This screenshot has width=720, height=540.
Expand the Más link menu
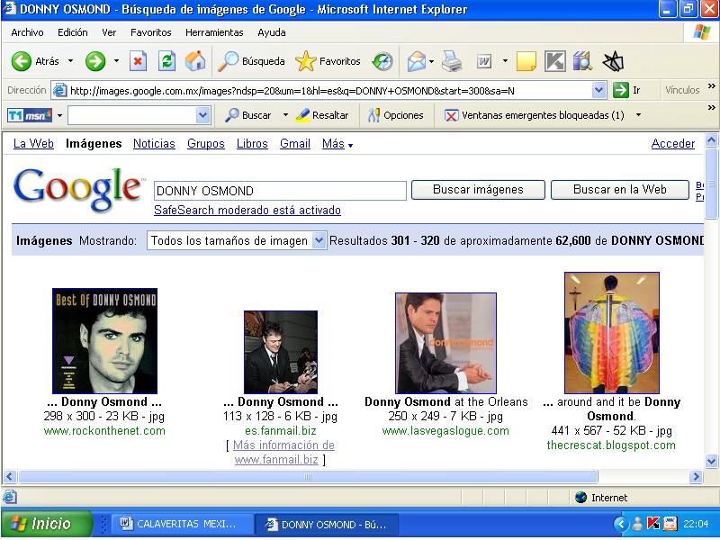point(337,144)
